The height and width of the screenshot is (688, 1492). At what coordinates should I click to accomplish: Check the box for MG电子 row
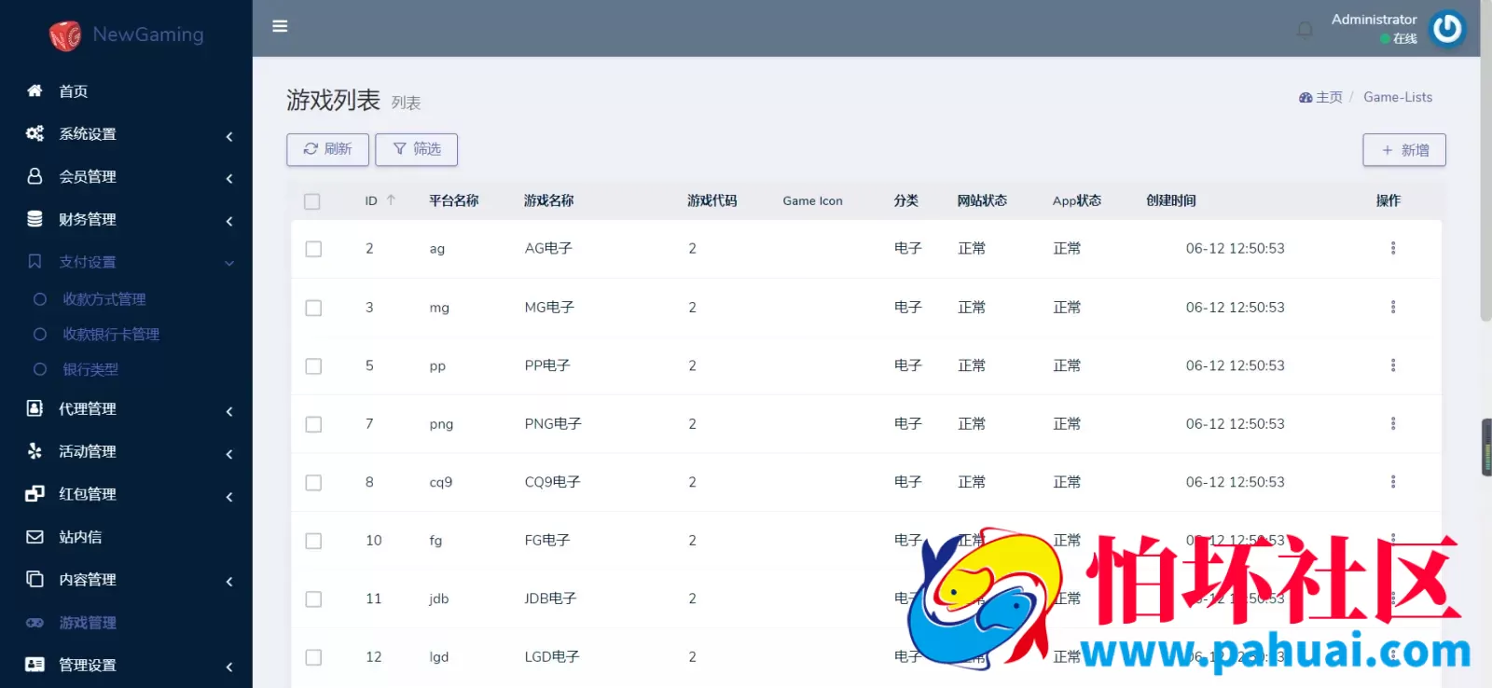point(313,308)
